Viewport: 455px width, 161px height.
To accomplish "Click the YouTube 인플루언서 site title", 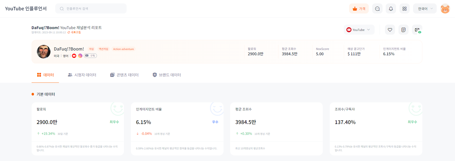I will (x=26, y=8).
